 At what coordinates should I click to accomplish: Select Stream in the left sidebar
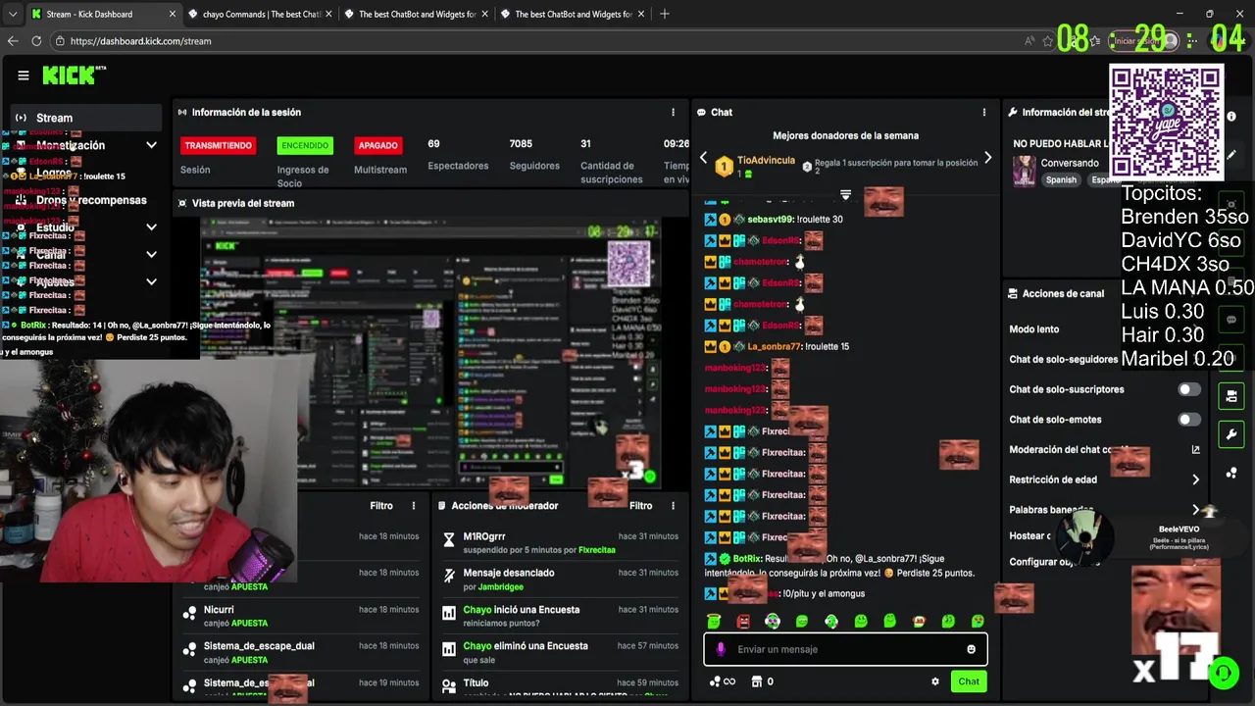coord(86,118)
